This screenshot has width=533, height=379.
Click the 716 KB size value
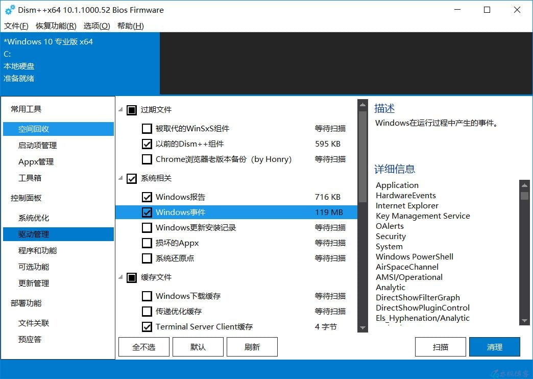(328, 197)
